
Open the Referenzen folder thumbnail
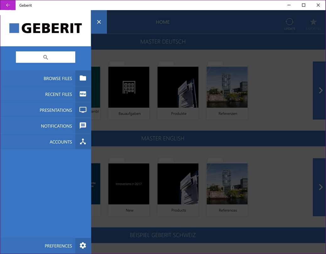(227, 87)
